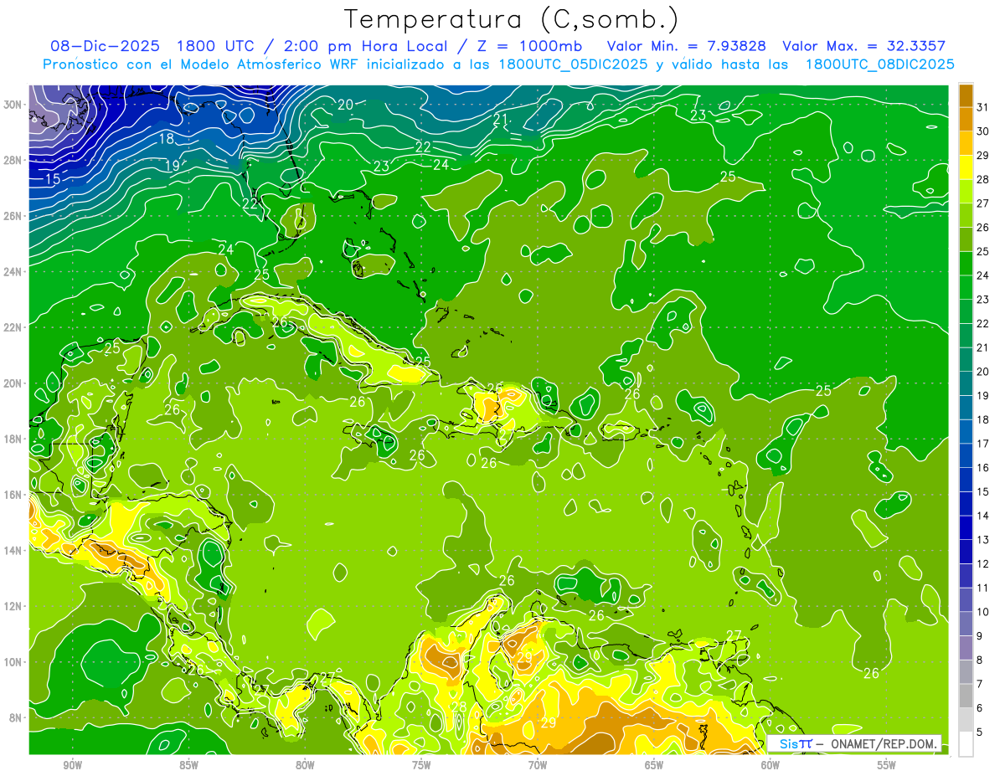This screenshot has width=1005, height=776.
Task: Click the "29" contour label over Venezuela
Action: pos(549,723)
